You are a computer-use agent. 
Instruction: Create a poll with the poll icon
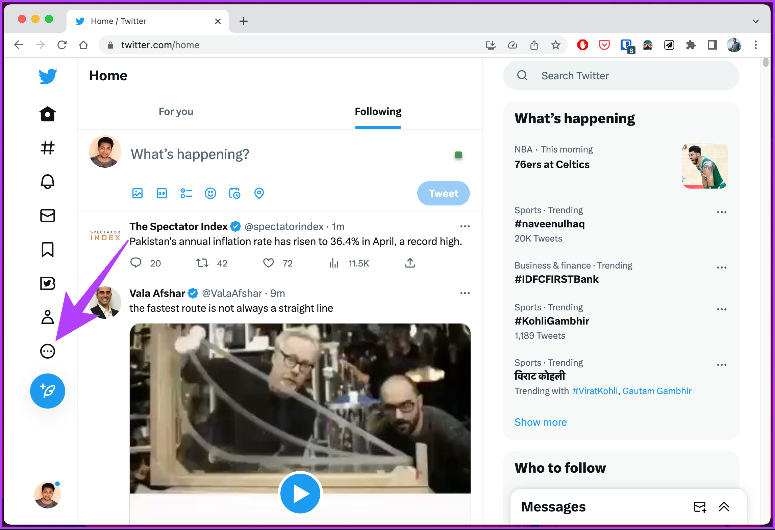(x=186, y=193)
